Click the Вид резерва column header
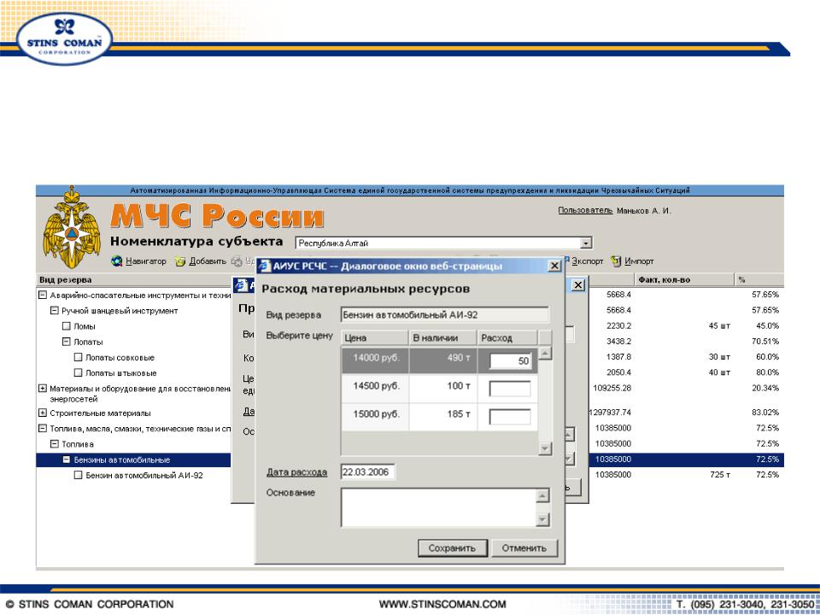Viewport: 820px width, 615px height. pos(133,280)
